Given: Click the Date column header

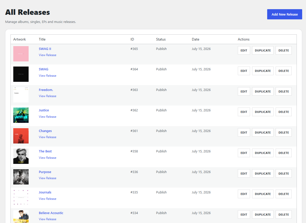Looking at the screenshot, I should [196, 39].
